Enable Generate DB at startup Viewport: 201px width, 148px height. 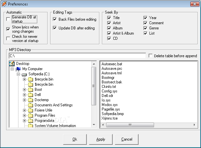click(8, 19)
